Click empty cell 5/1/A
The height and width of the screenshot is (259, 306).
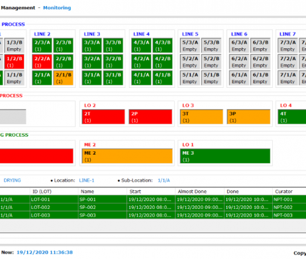190,78
